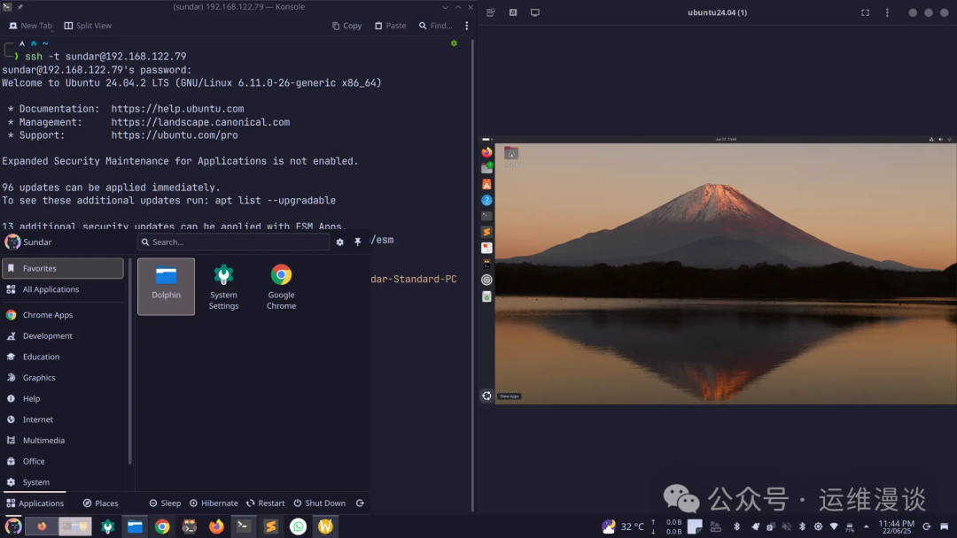Click the launcher Search field
The width and height of the screenshot is (957, 538).
click(234, 241)
